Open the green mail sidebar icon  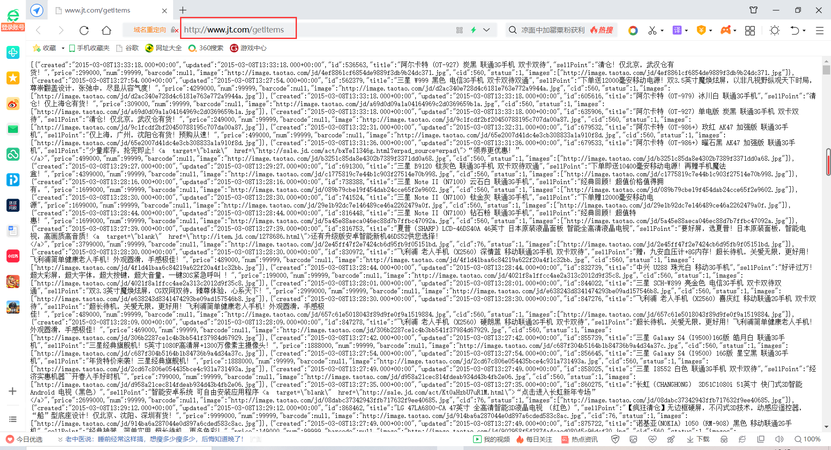point(13,129)
